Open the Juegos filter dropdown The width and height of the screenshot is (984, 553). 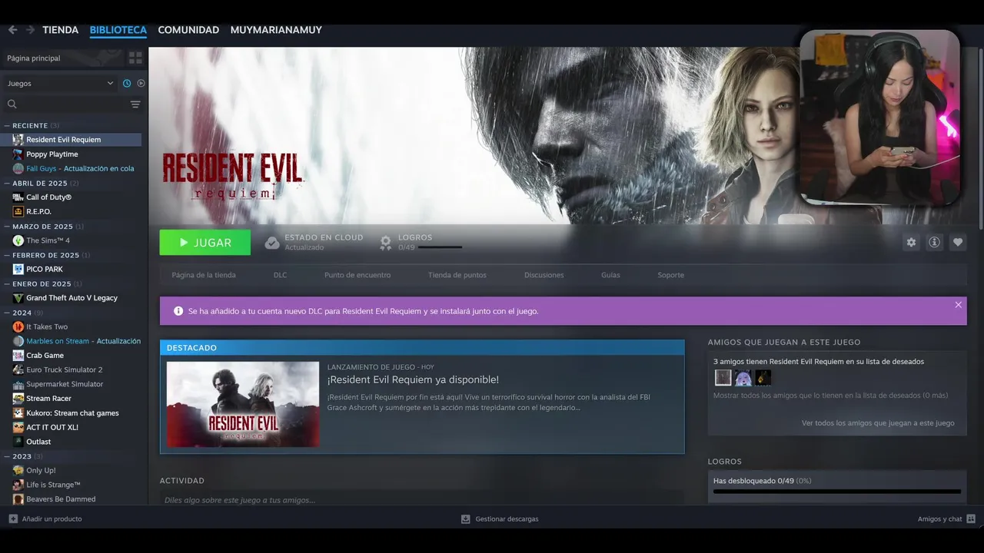pyautogui.click(x=60, y=83)
